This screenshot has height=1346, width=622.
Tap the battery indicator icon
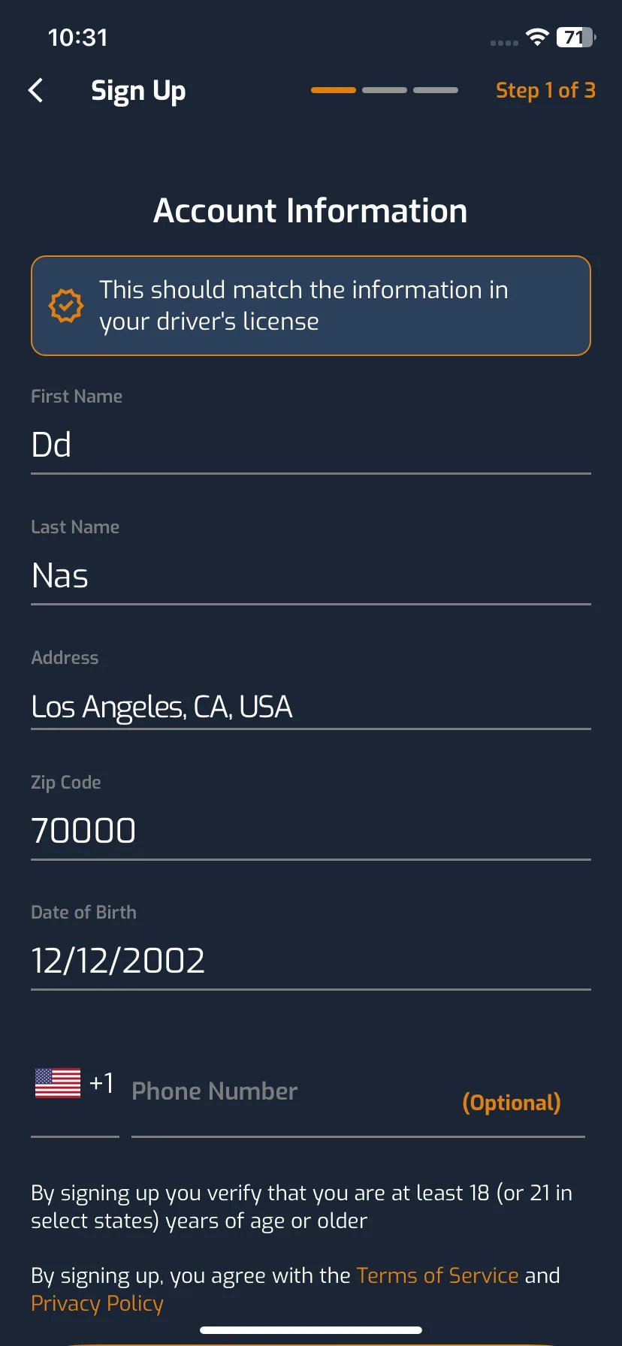(576, 37)
